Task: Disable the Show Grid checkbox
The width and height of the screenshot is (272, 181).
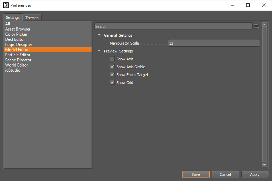Action: point(112,83)
